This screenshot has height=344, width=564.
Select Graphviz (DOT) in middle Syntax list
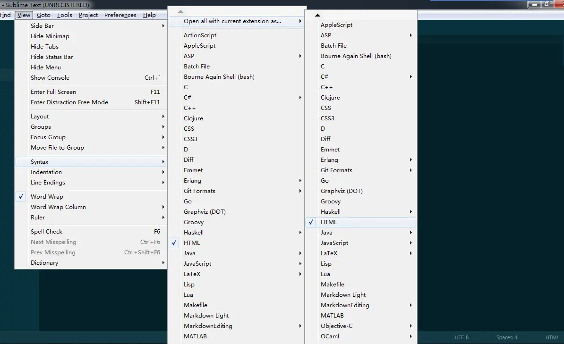[236, 212]
